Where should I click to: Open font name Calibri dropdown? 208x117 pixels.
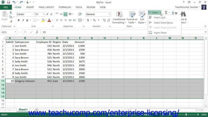(34, 14)
